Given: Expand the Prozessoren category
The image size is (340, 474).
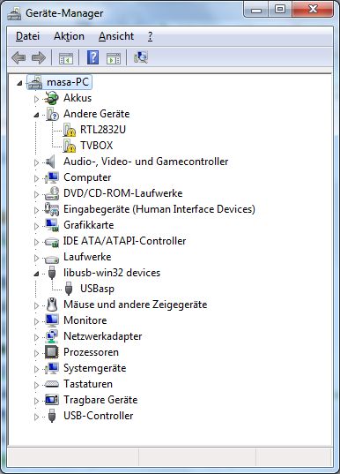Looking at the screenshot, I should tap(36, 353).
